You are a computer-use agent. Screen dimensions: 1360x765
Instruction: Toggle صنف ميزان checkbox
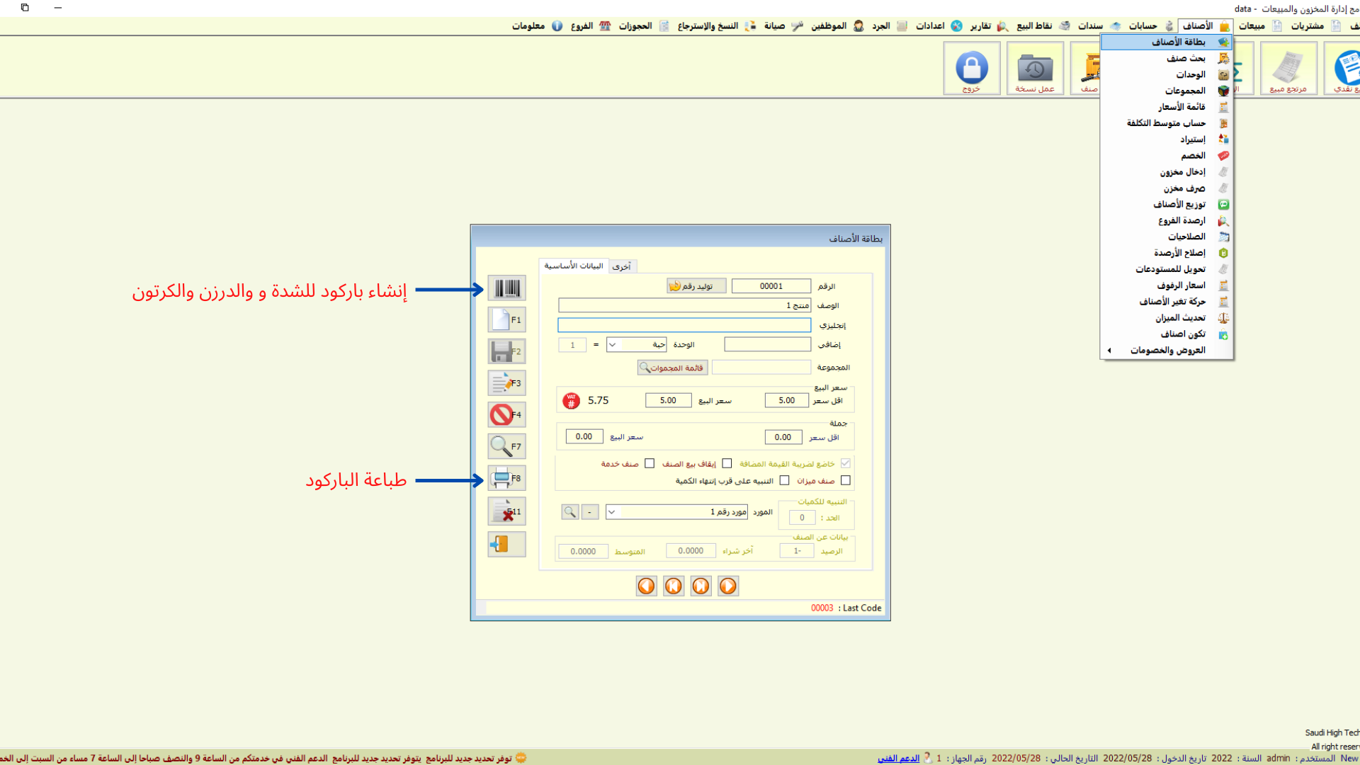pos(845,480)
